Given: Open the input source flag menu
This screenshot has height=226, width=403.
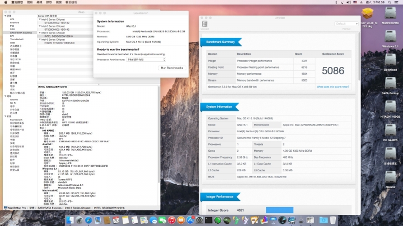Looking at the screenshot, I should [x=355, y=2].
